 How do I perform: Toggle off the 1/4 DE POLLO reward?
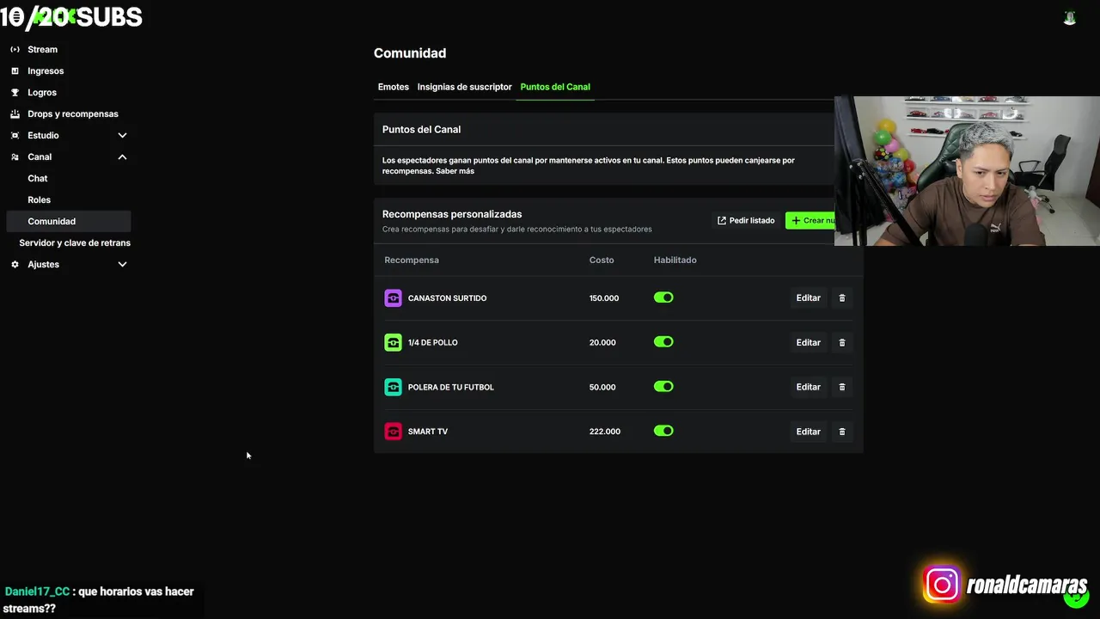663,342
